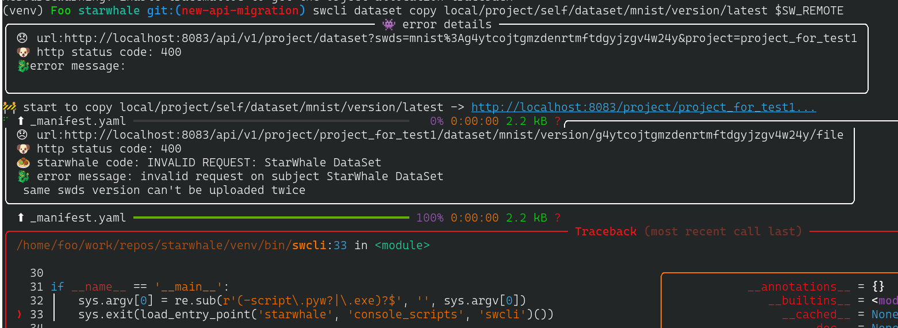Screen dimensions: 898x328
Task: Click the "0%" percentage value
Action: [438, 121]
